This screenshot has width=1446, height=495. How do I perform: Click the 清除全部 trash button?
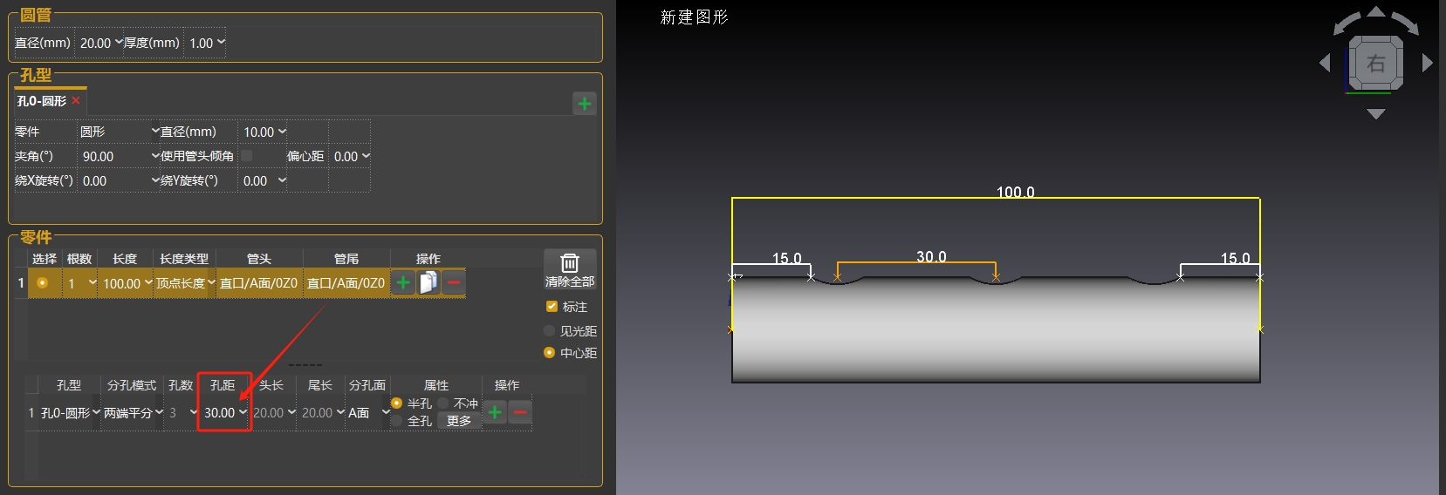(570, 270)
